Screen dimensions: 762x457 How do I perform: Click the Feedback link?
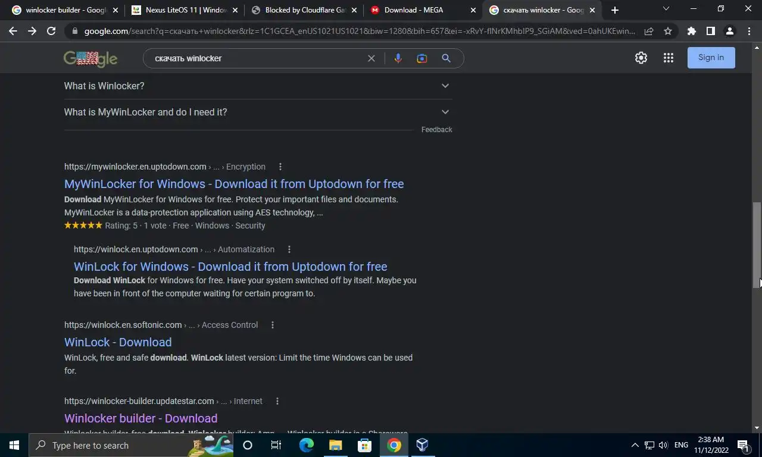point(436,130)
